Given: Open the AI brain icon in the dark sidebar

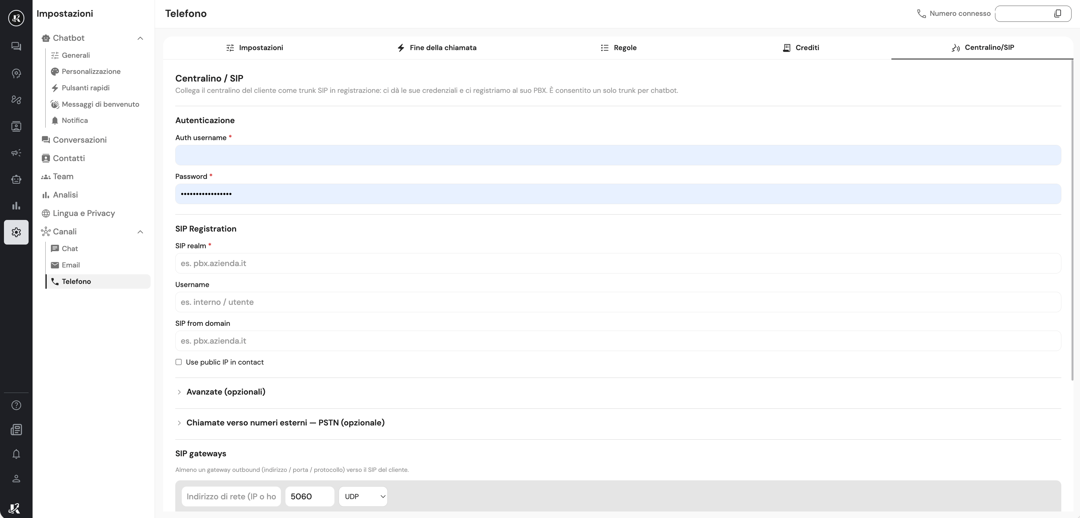Looking at the screenshot, I should [x=16, y=73].
